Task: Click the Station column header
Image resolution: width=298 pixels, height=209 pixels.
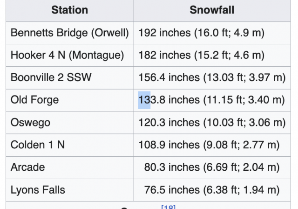Action: point(70,10)
